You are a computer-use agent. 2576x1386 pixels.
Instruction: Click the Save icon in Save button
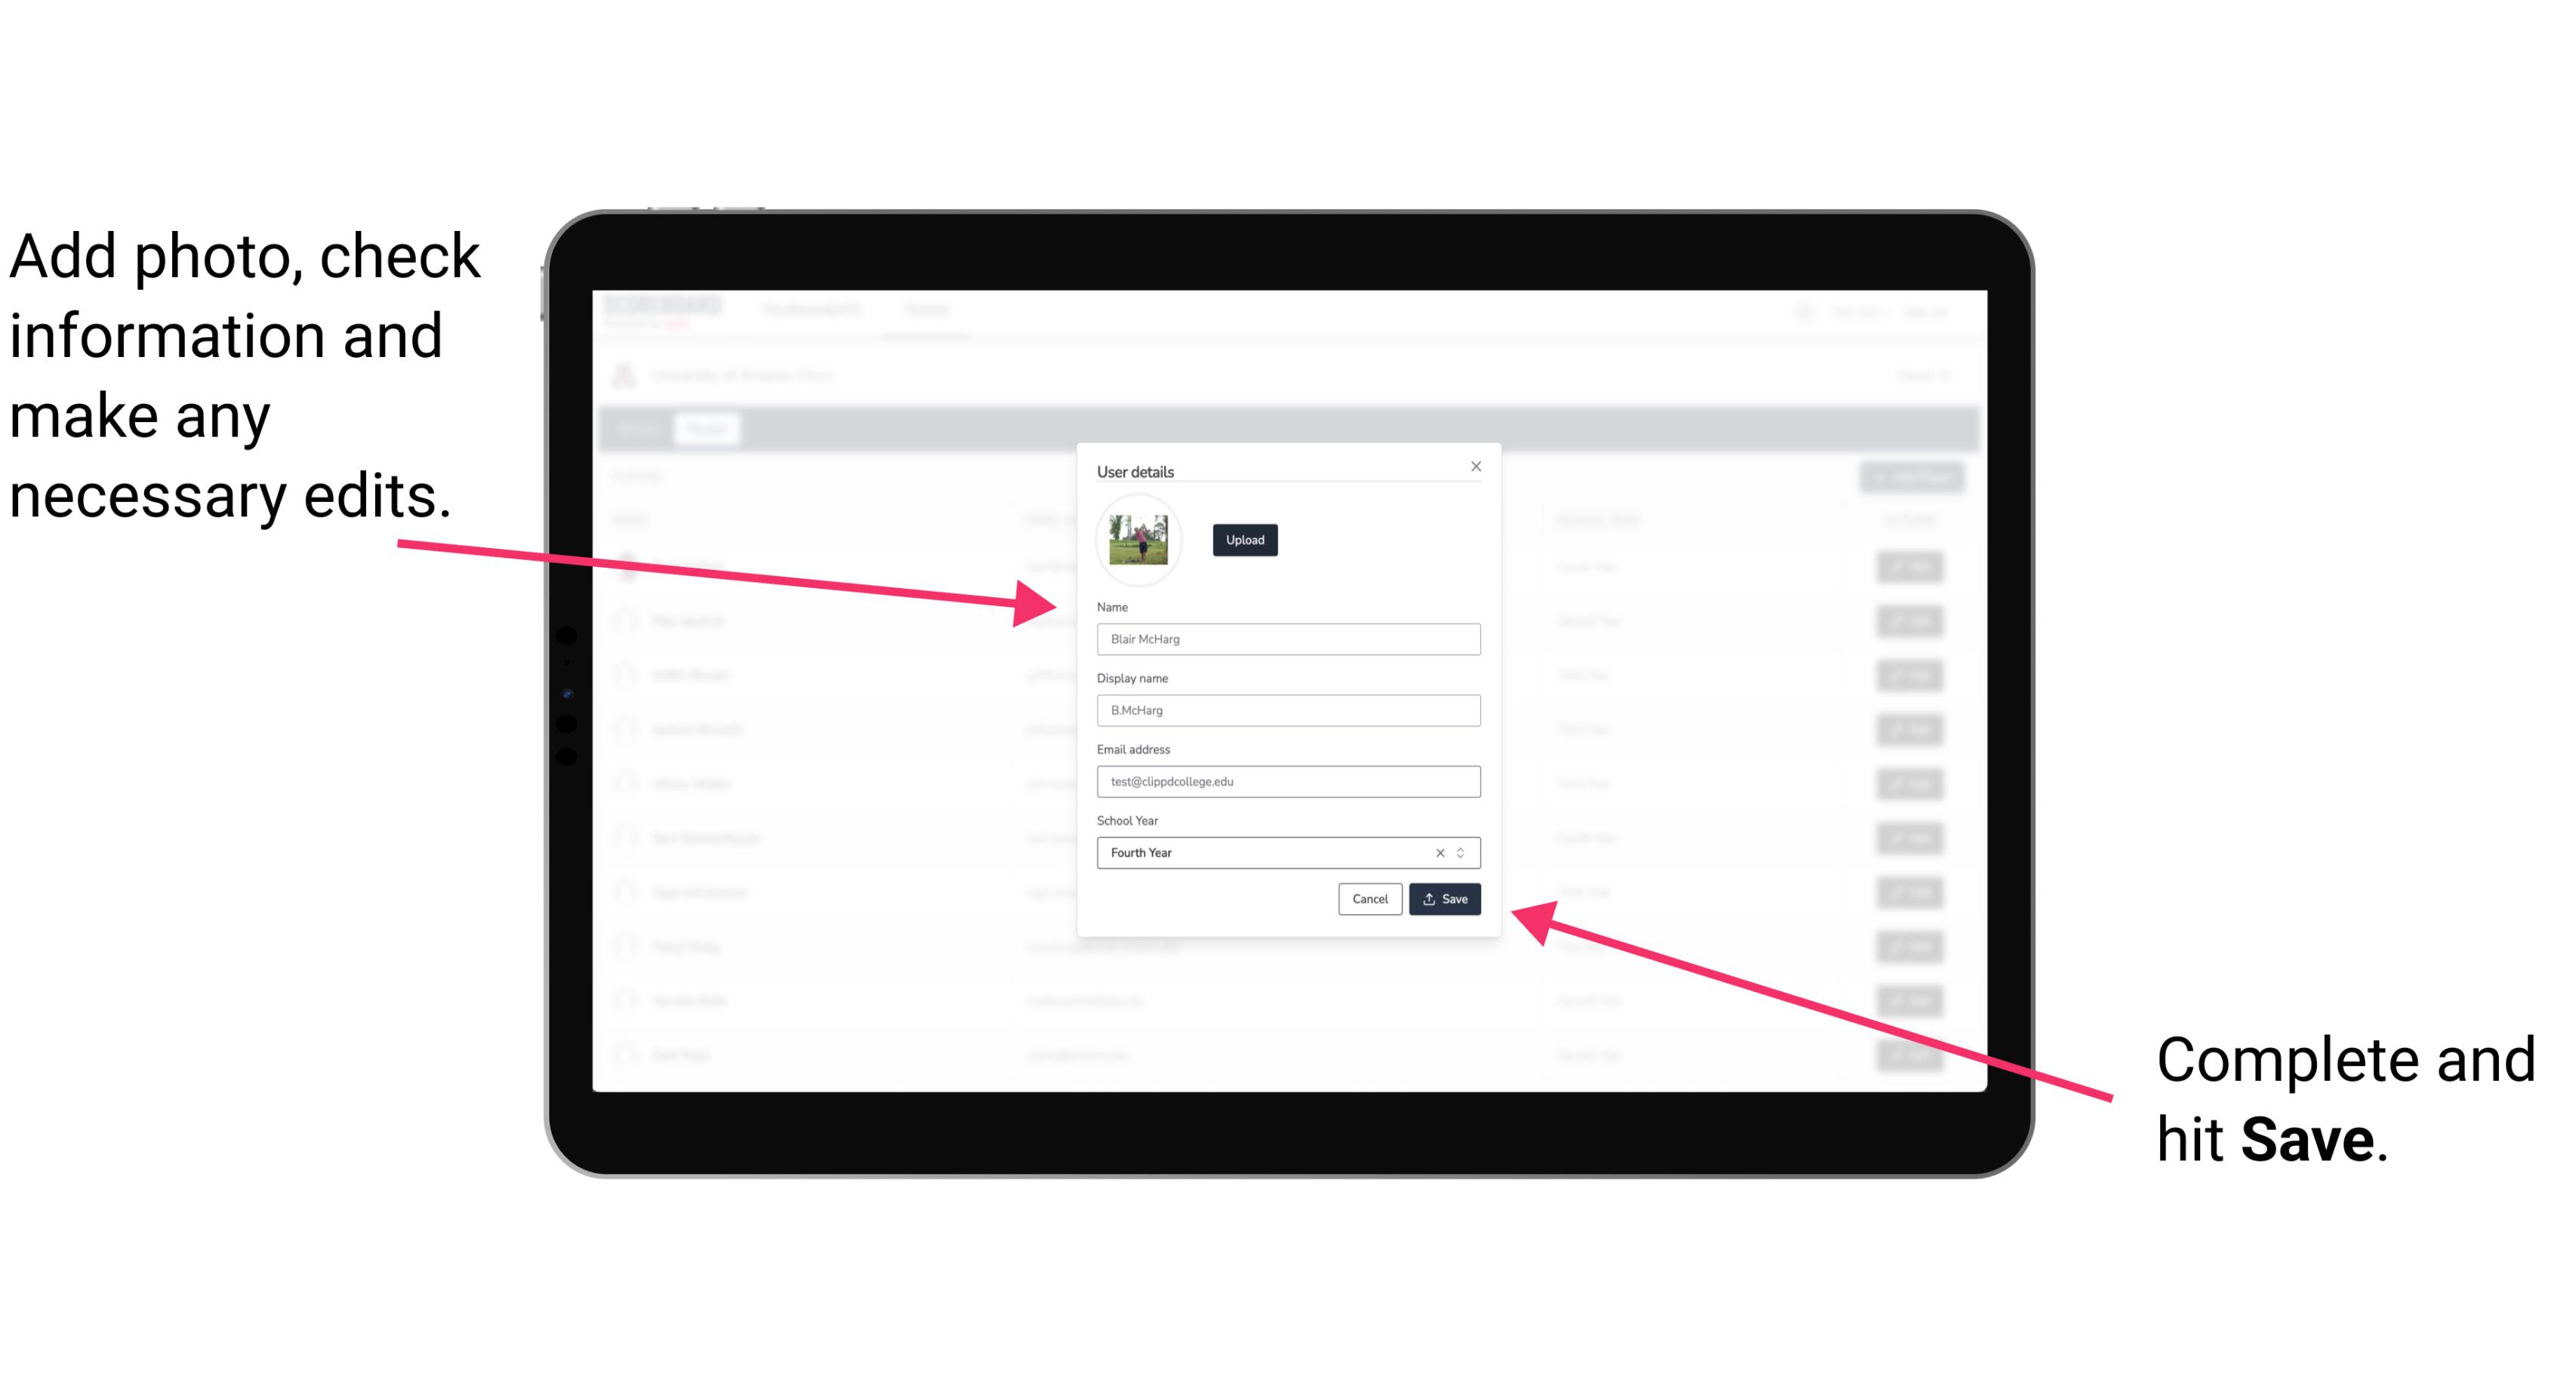tap(1429, 898)
